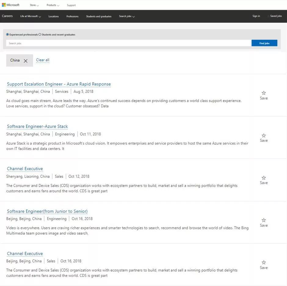
Task: Open Saved jobs in header
Action: [275, 16]
